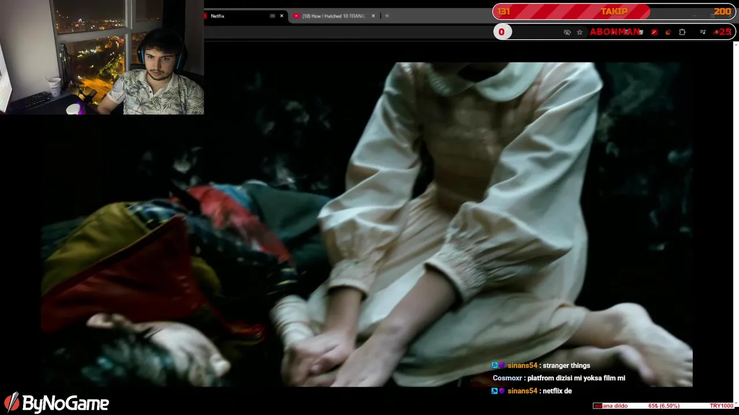Click the ABONMAN subscriber goal bar

[614, 32]
